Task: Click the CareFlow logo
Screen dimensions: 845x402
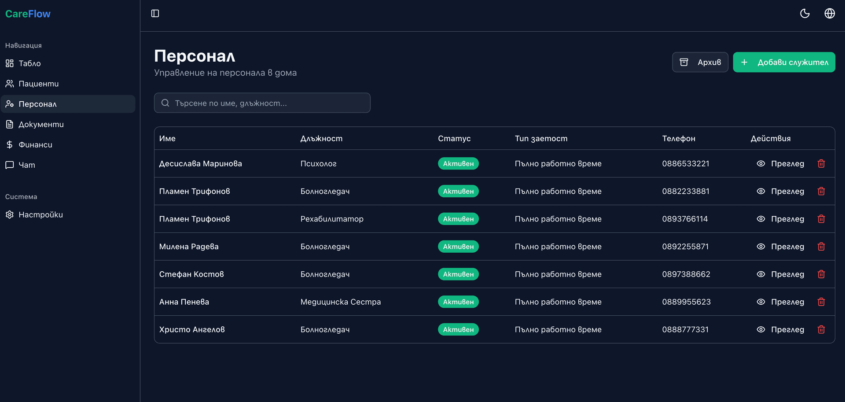Action: [28, 14]
